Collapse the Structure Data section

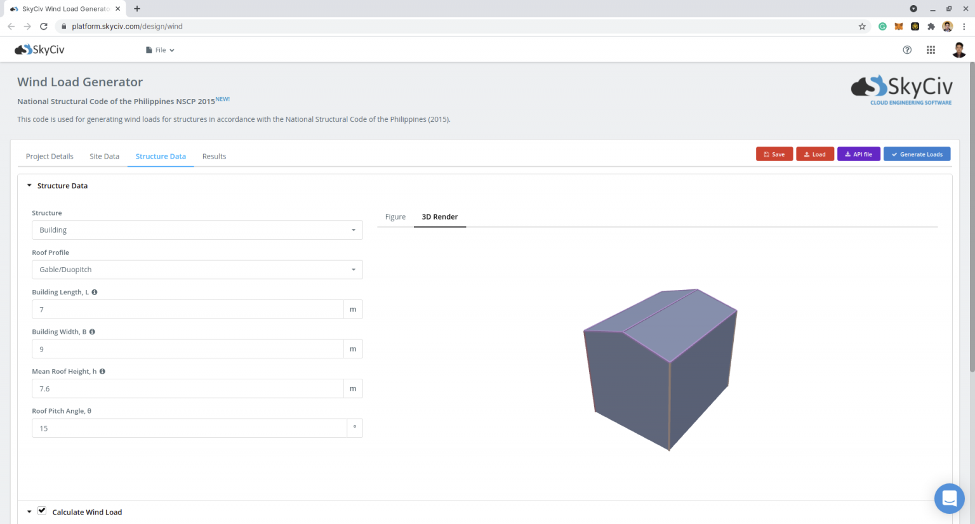click(29, 186)
